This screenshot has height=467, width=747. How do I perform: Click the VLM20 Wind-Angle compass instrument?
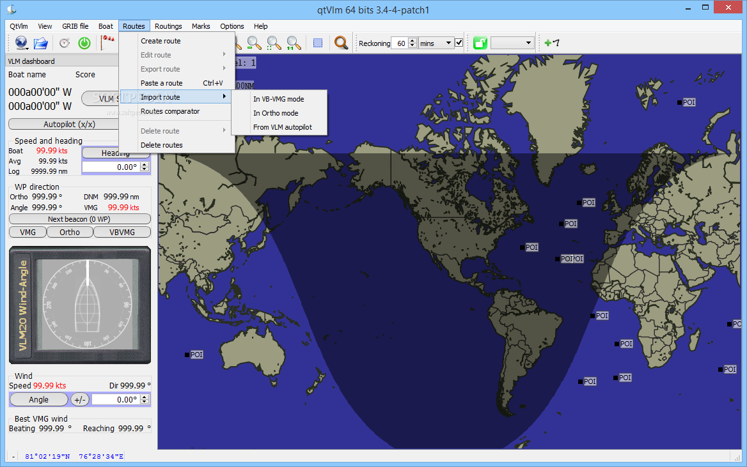click(80, 305)
